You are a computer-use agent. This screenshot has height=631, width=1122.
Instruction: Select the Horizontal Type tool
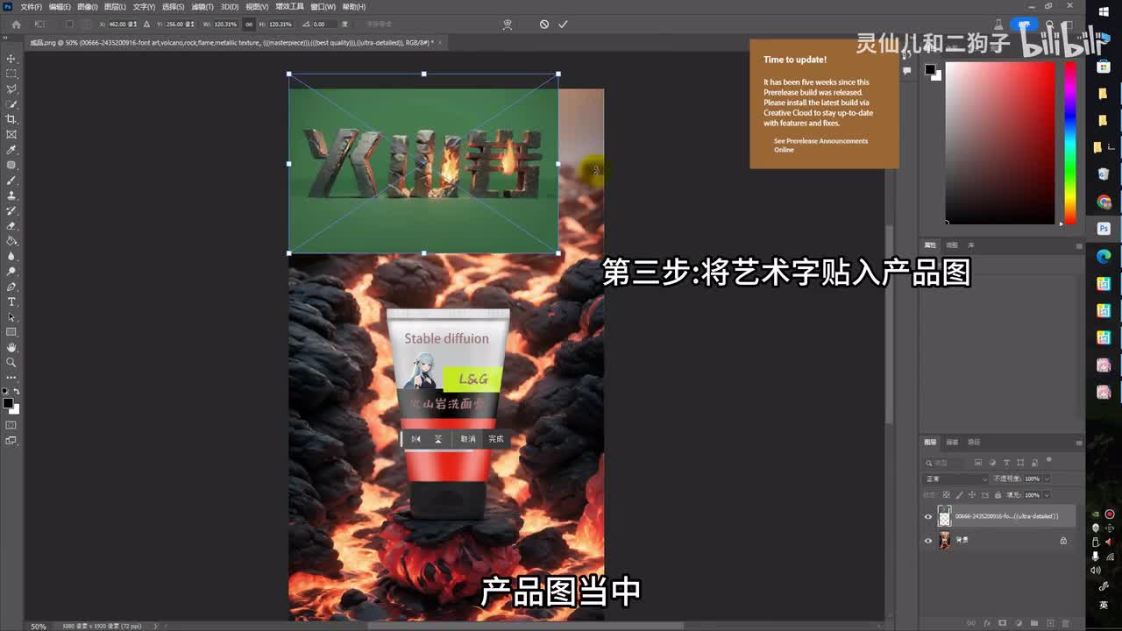(x=11, y=302)
